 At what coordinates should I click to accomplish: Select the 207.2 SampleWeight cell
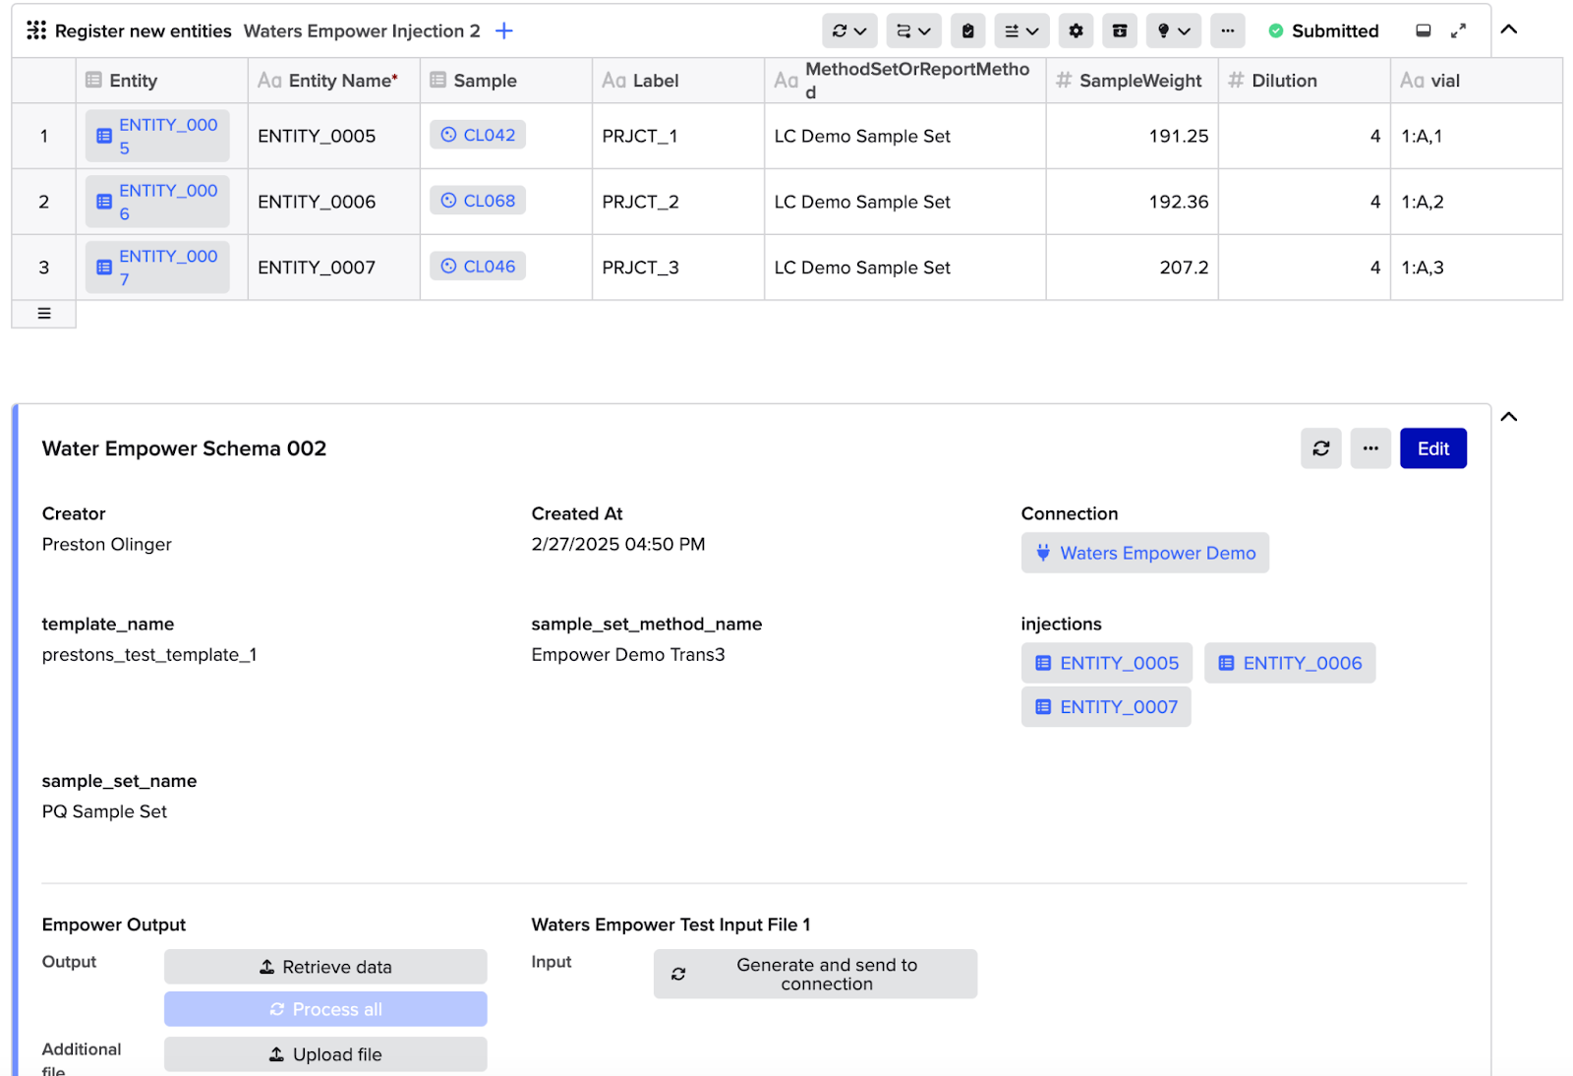coord(1133,268)
